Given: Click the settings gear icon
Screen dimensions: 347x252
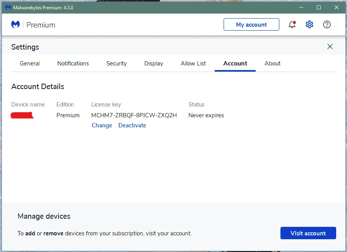Looking at the screenshot, I should (x=309, y=24).
